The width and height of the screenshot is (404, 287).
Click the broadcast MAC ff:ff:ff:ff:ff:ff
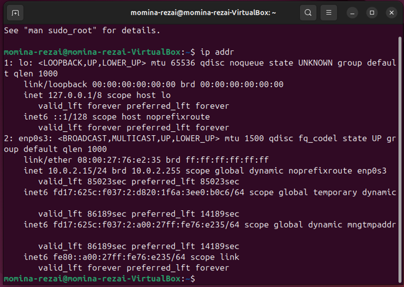pyautogui.click(x=227, y=160)
